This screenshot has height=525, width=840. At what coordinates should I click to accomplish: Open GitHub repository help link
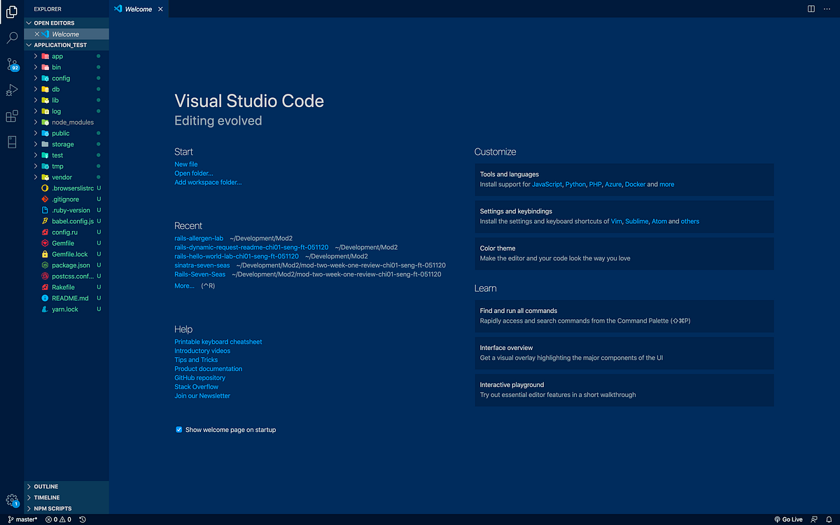[x=200, y=378]
